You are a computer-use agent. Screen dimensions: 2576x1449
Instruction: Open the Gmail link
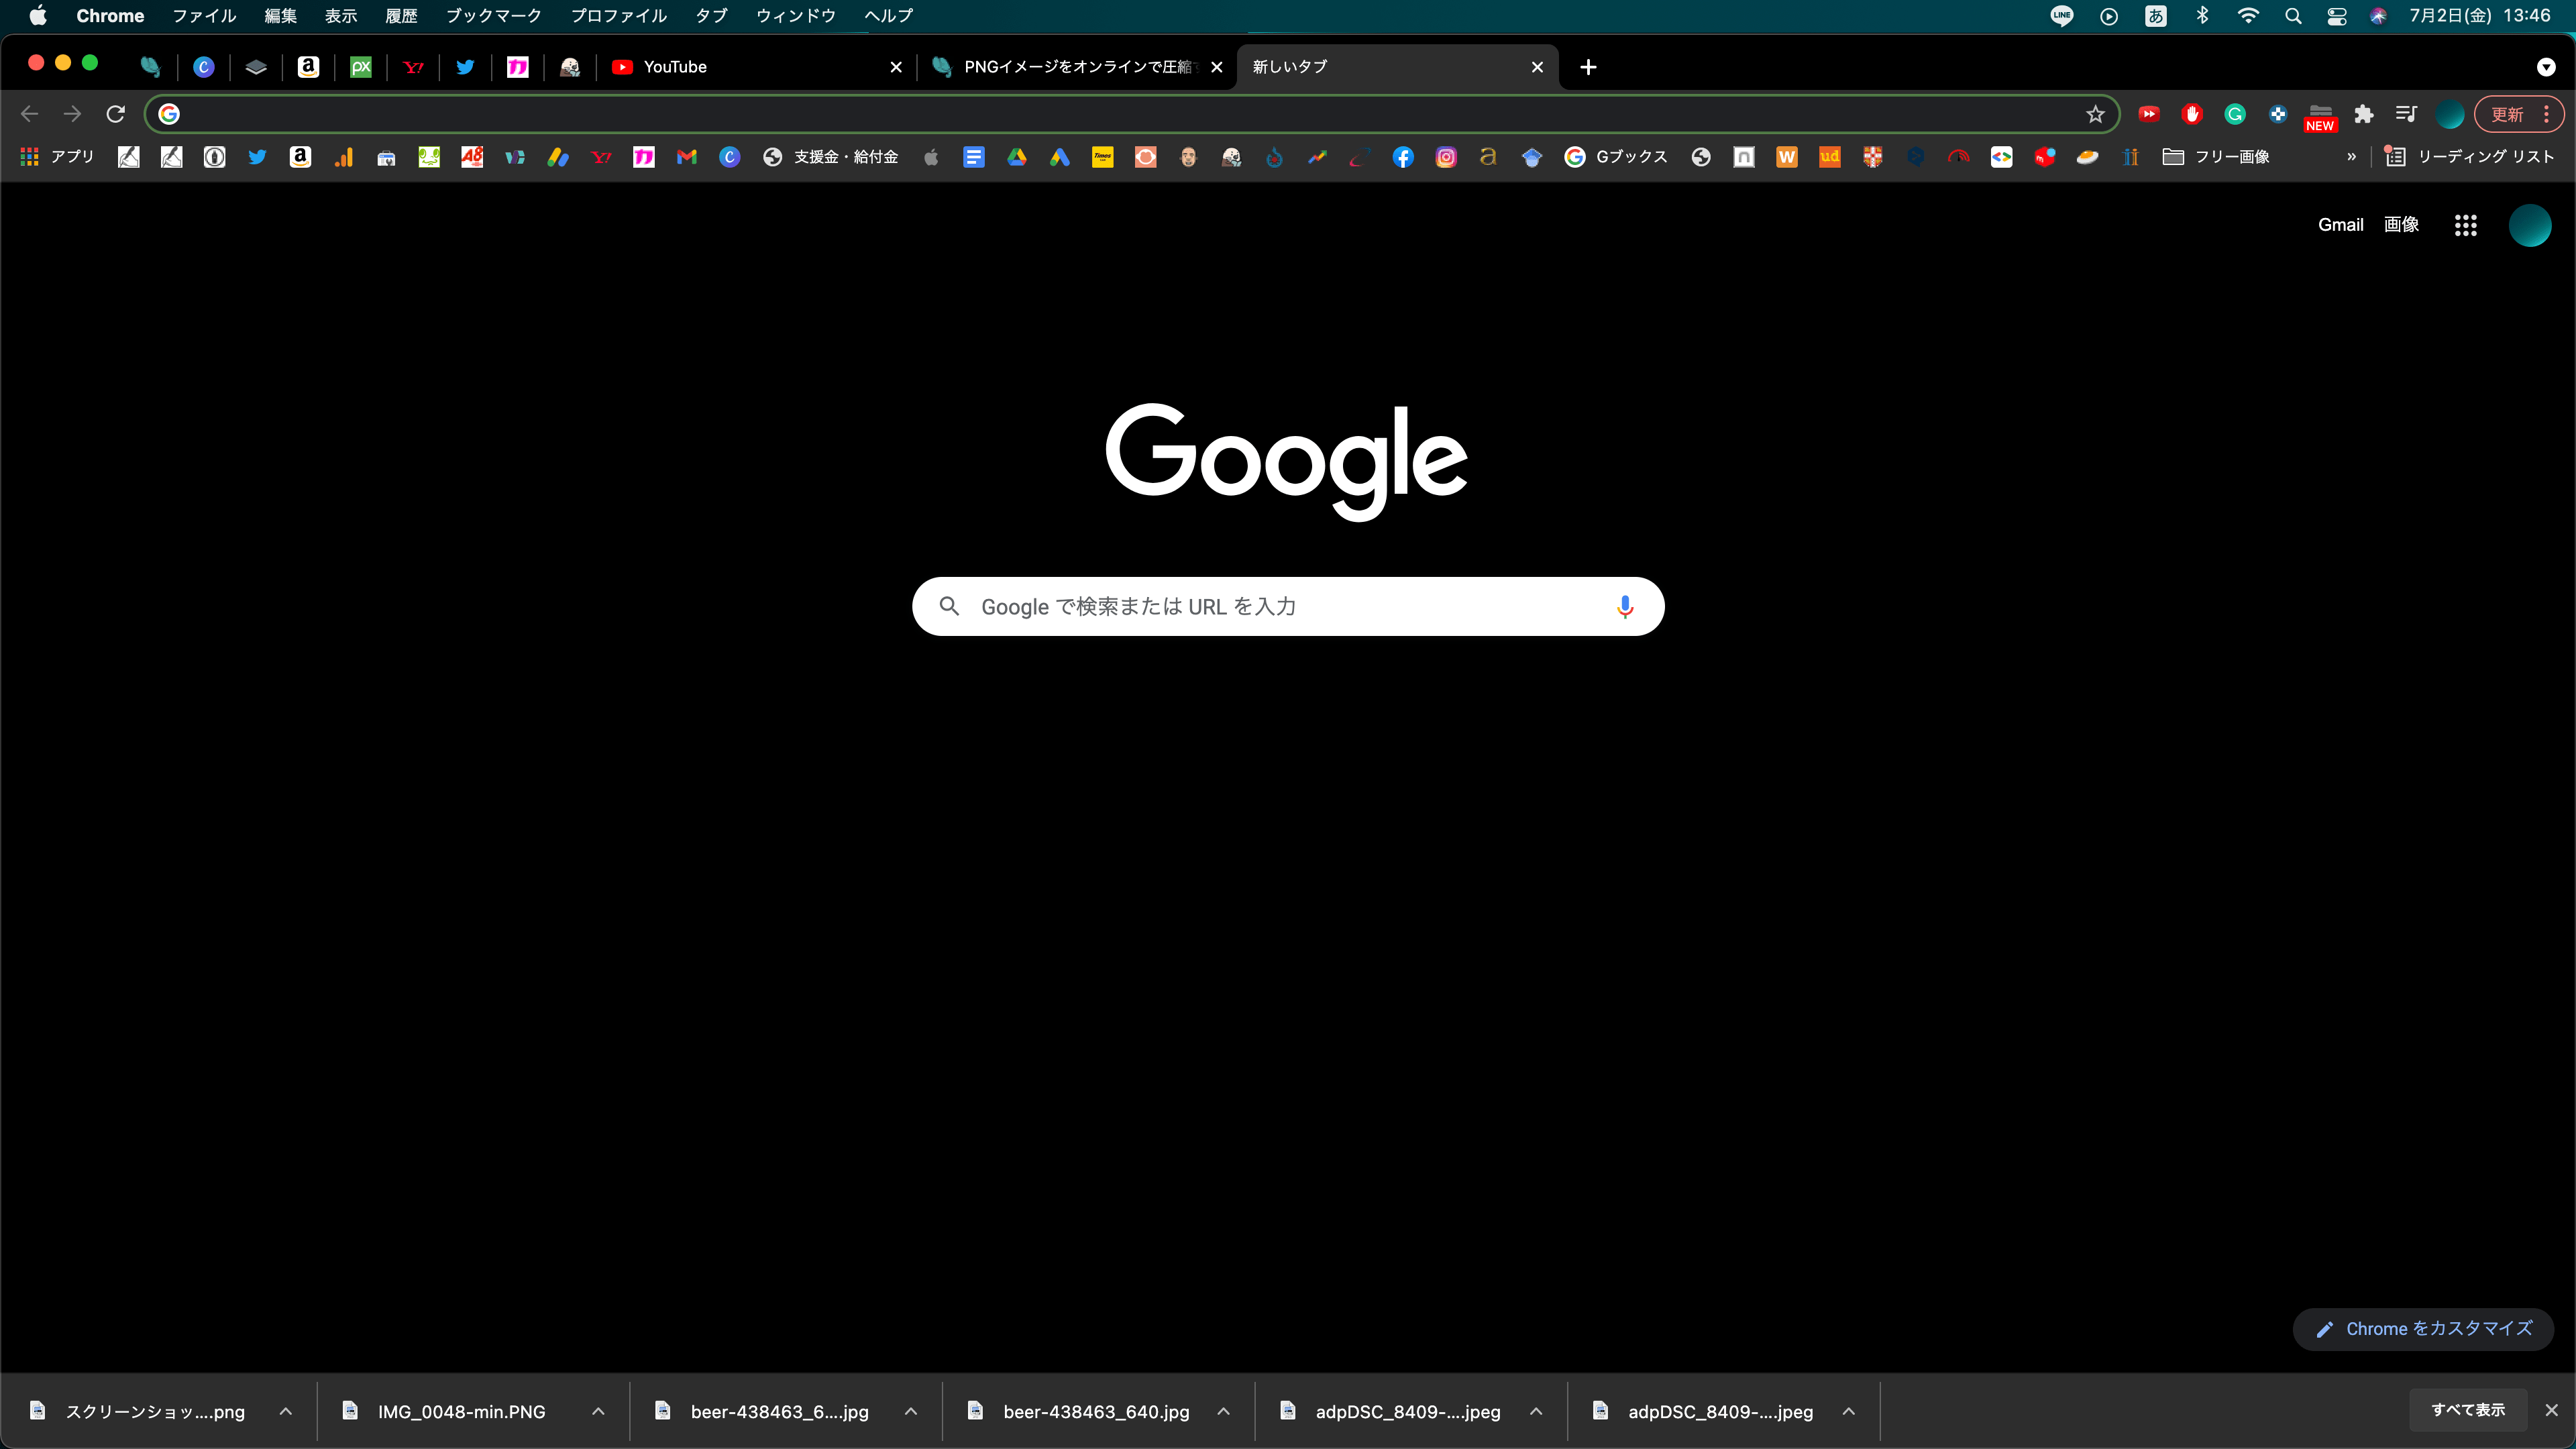[x=2340, y=225]
